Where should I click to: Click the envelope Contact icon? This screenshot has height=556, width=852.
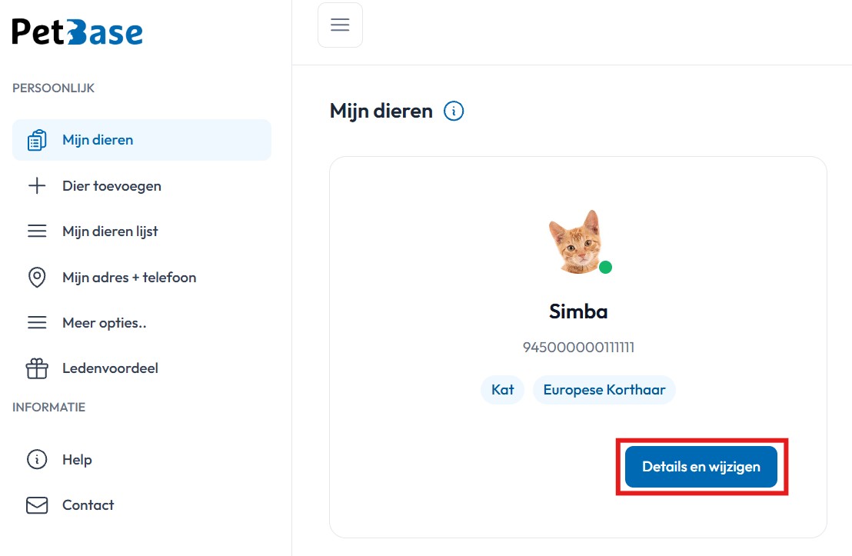[37, 505]
